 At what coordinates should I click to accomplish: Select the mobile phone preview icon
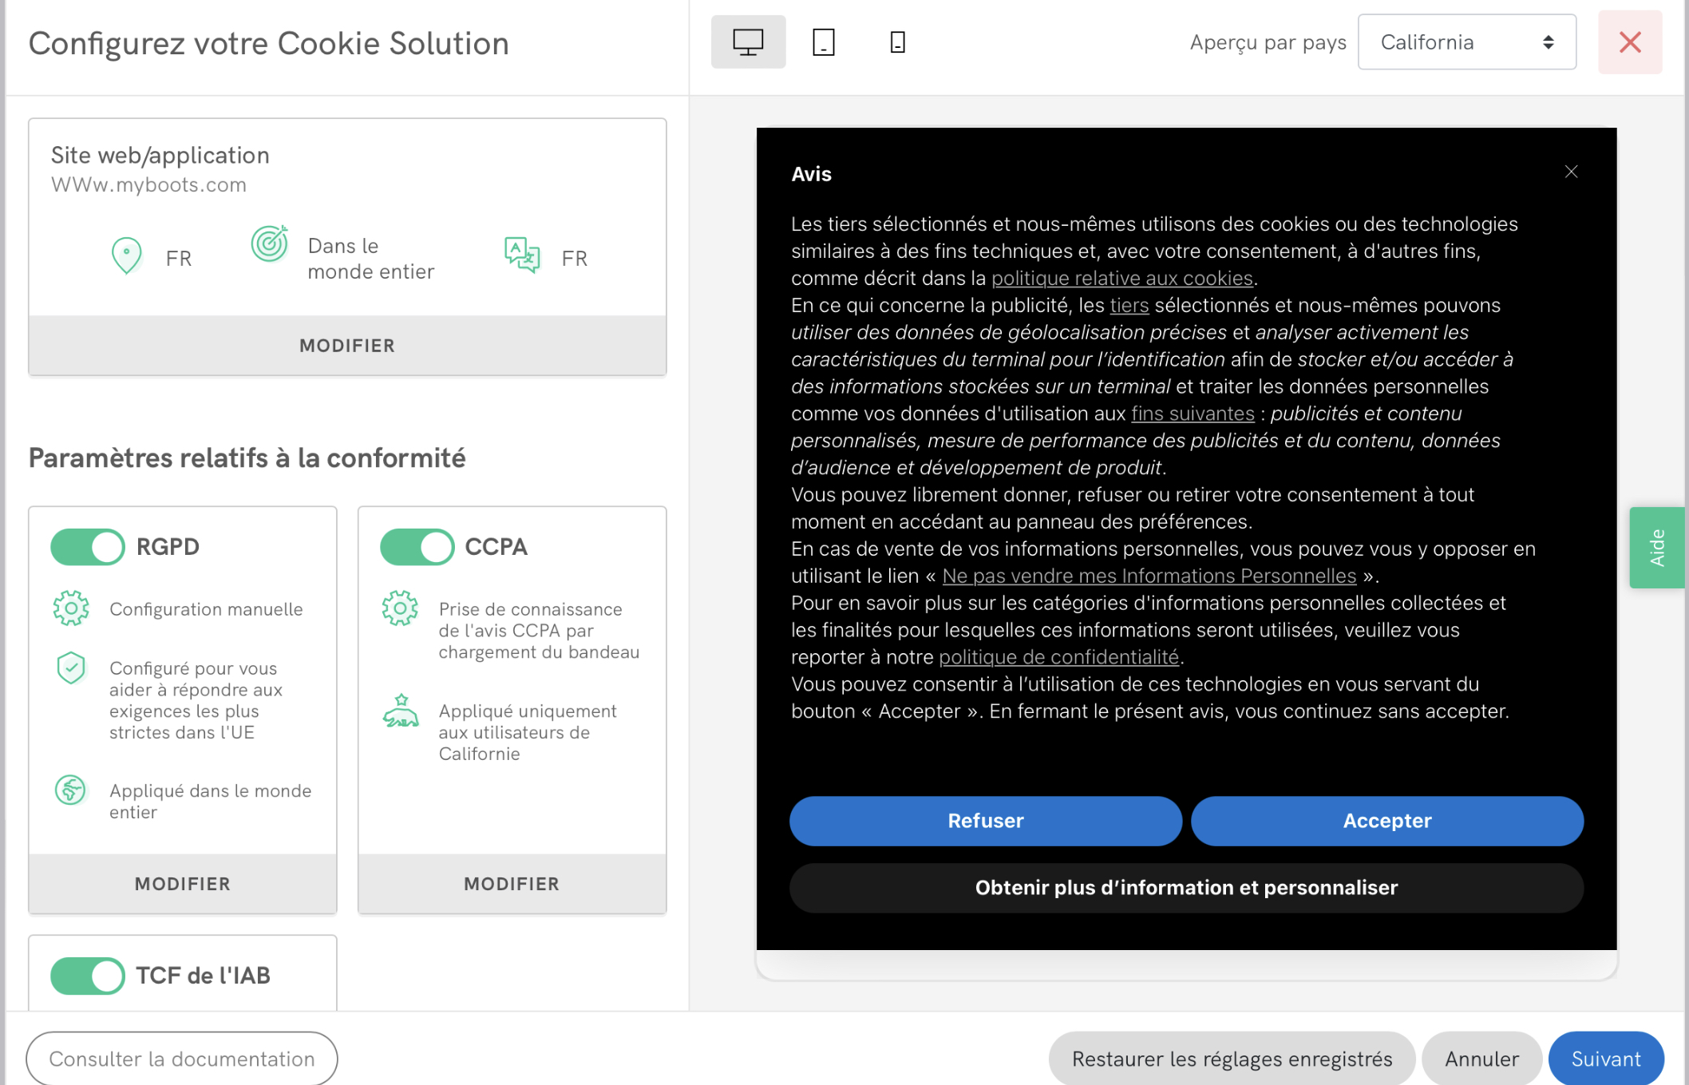point(897,42)
